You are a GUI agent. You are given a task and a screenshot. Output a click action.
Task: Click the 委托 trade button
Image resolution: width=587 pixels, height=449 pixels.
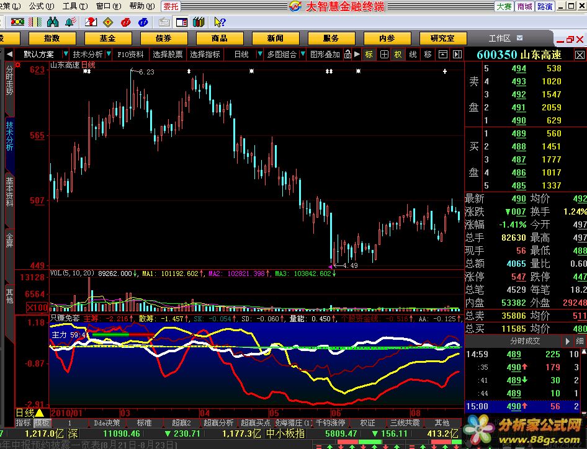point(171,6)
